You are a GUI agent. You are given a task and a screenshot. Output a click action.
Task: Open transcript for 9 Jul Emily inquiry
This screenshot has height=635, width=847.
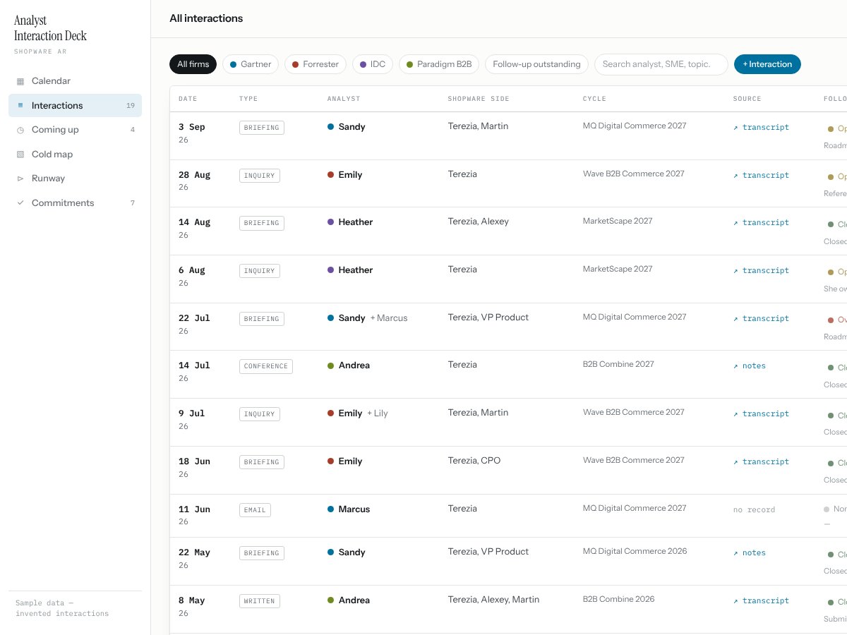pos(761,414)
